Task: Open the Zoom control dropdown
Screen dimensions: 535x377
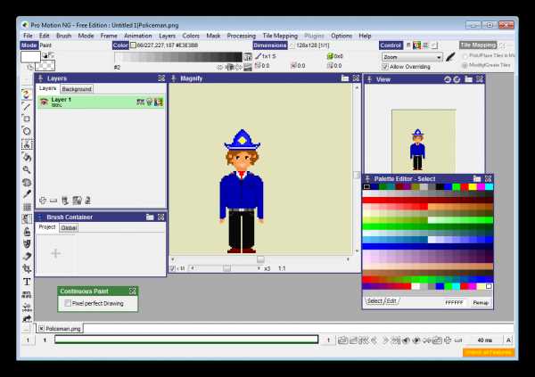Action: (412, 57)
